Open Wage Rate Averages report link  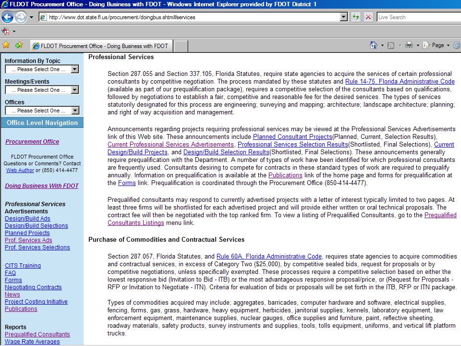tap(32, 341)
